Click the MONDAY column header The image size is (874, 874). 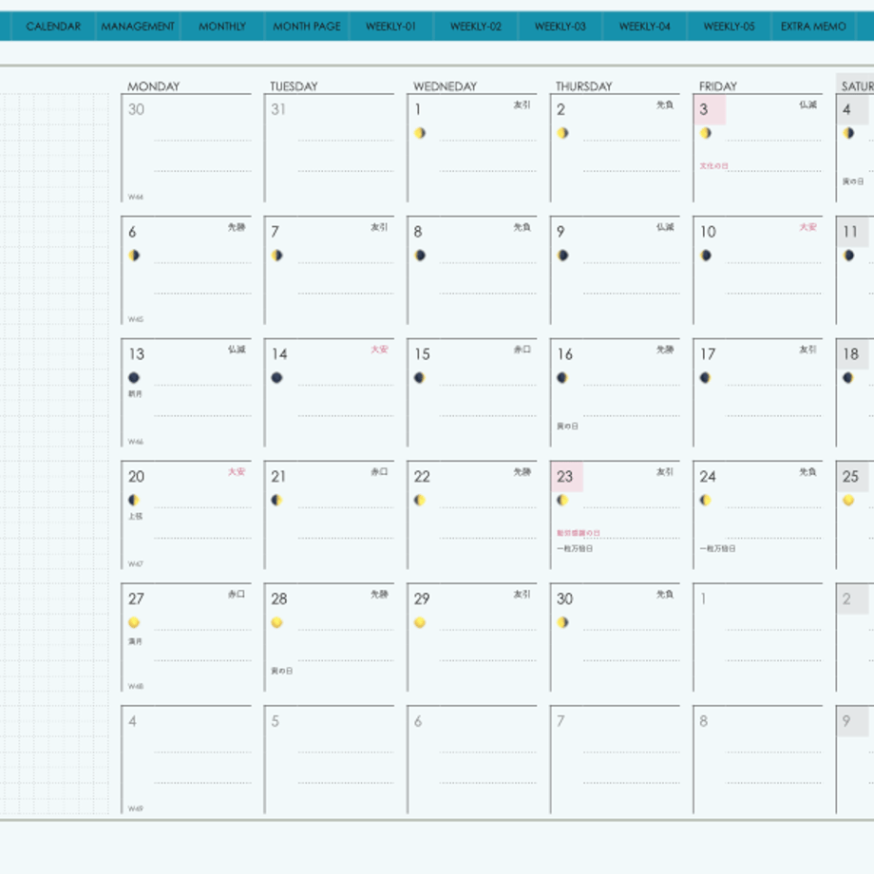click(x=154, y=86)
